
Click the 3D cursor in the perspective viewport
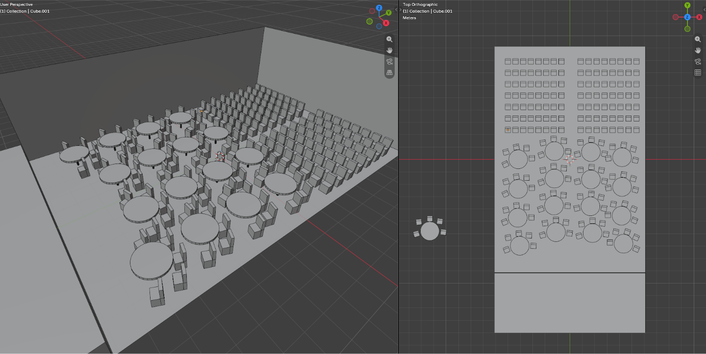(x=221, y=157)
